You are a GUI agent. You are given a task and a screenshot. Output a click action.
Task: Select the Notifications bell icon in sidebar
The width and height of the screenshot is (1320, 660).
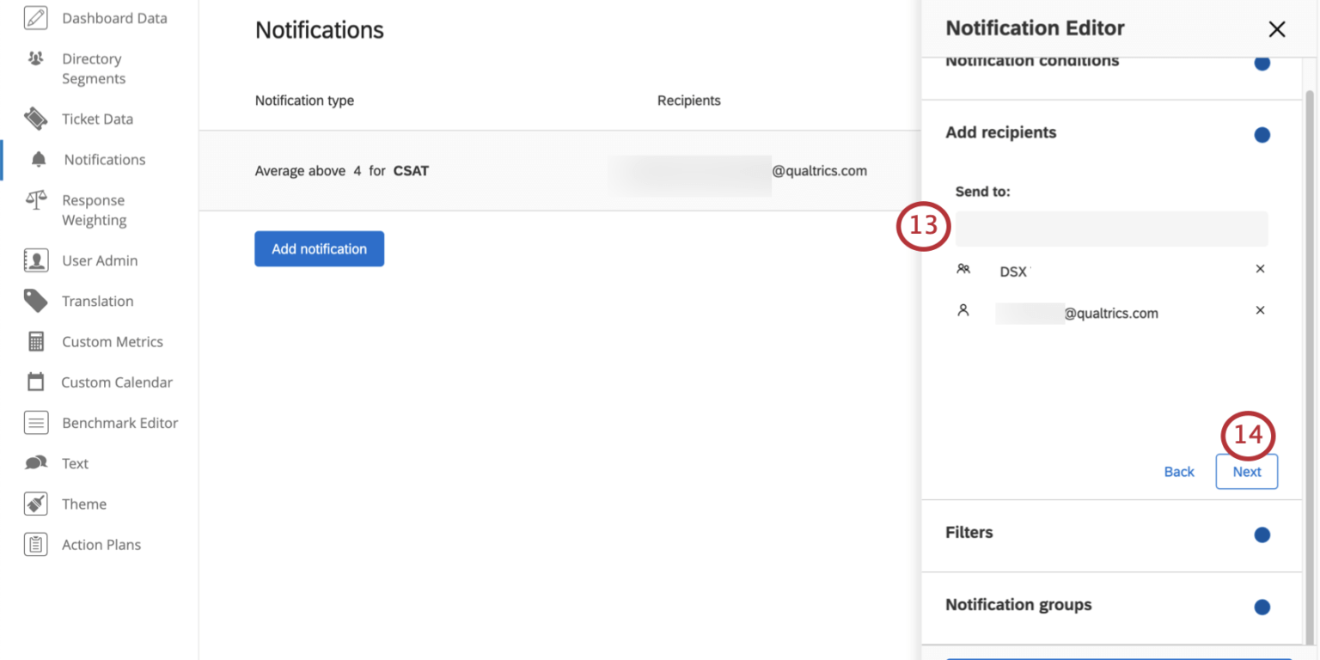click(x=34, y=159)
